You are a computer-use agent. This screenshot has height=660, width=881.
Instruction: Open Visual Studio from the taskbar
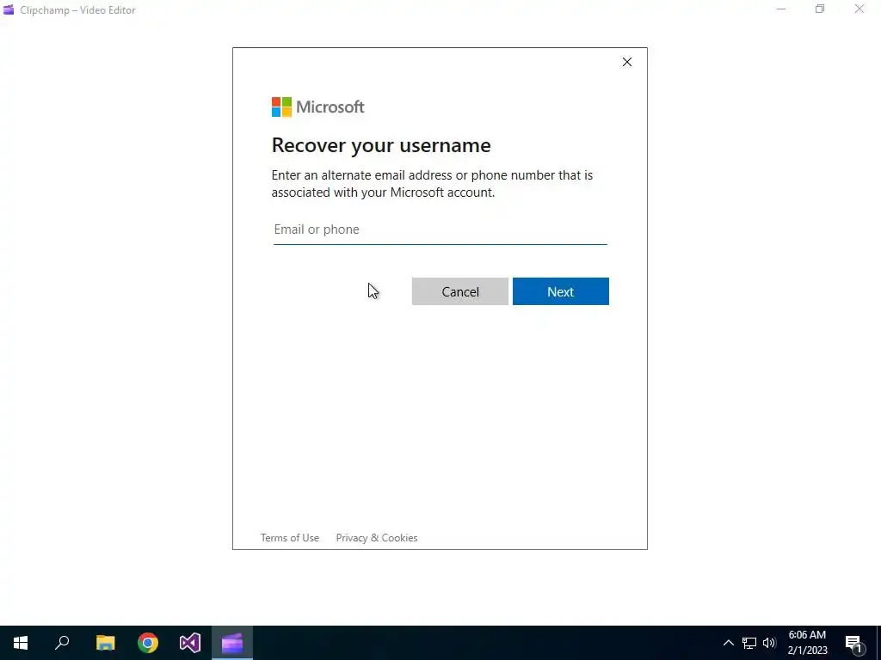point(190,643)
